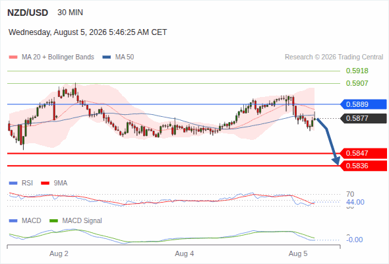Image resolution: width=389 pixels, height=264 pixels.
Task: Click the black 0.5877 current price tag
Action: tap(363, 118)
